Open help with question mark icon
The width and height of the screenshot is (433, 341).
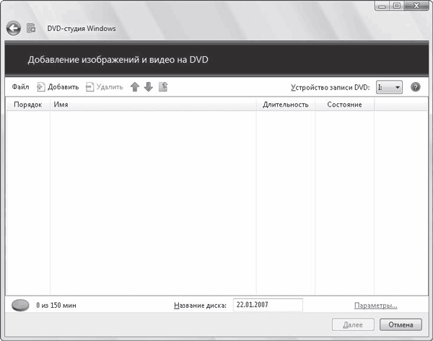pyautogui.click(x=416, y=87)
